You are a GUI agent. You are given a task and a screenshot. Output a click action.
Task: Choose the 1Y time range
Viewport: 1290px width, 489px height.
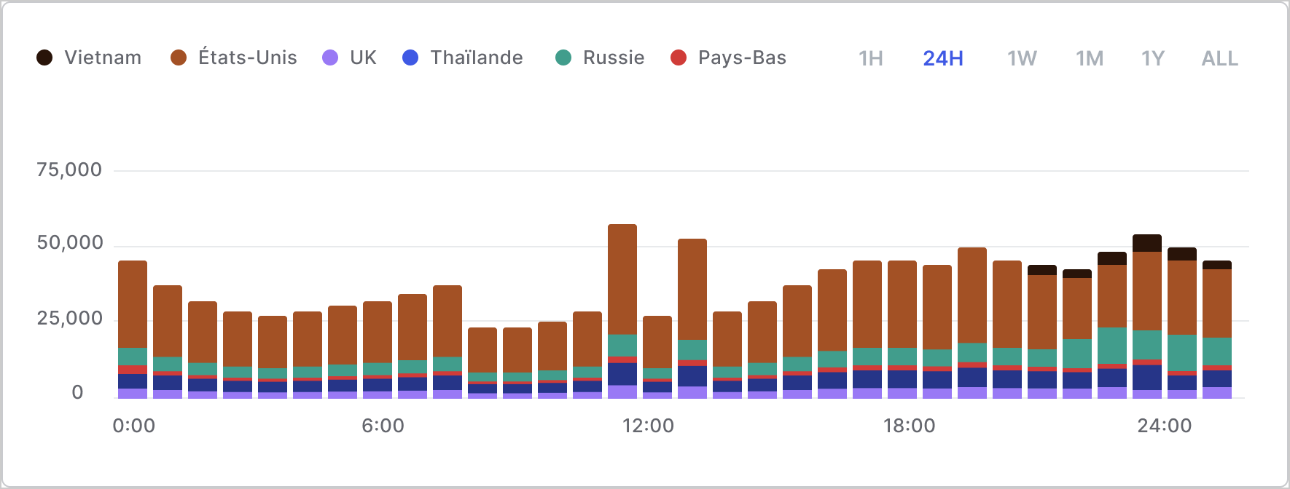(1153, 58)
